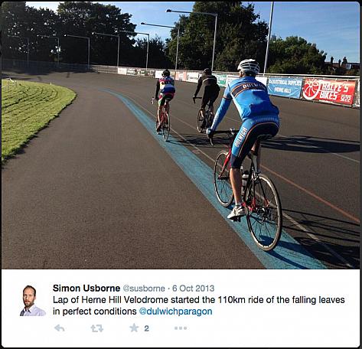The width and height of the screenshot is (362, 349).
Task: Click the Simon Usborne display name
Action: tap(86, 288)
